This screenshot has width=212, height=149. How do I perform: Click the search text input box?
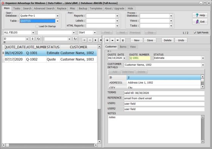click(x=55, y=32)
